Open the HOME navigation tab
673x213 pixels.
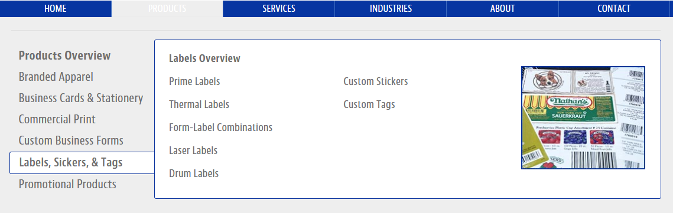tap(56, 9)
